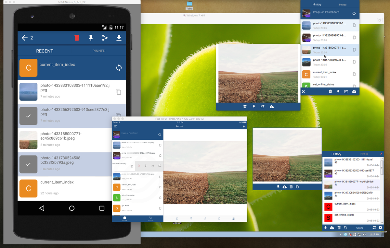Open ToDo folder on the desktop
The height and width of the screenshot is (248, 390).
pyautogui.click(x=189, y=6)
